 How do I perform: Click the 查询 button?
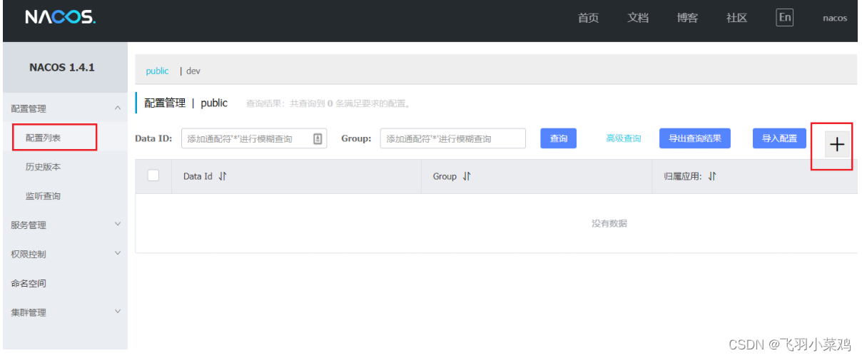(559, 138)
